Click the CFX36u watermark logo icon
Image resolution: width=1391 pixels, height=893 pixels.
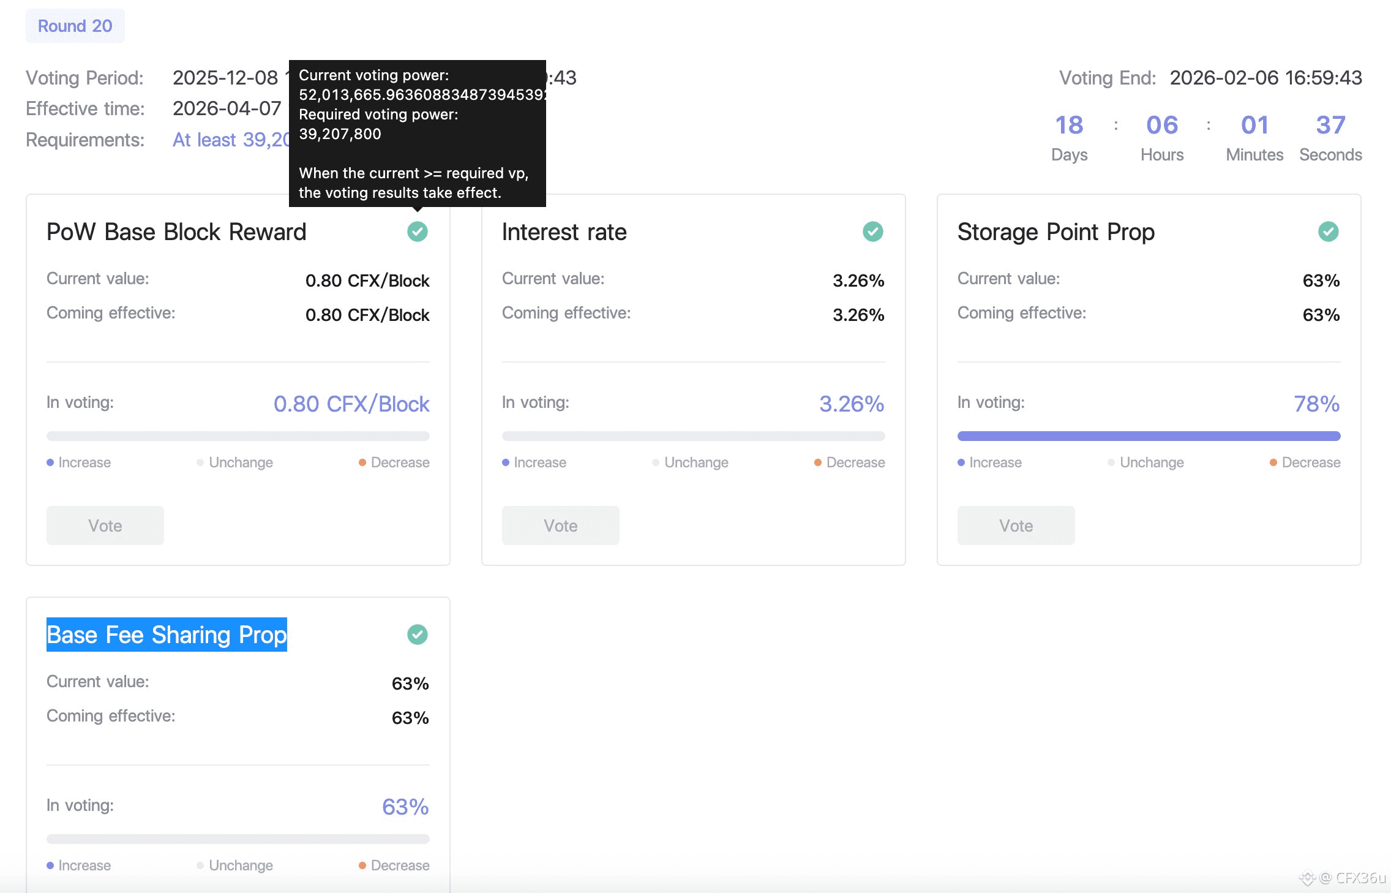1307,878
